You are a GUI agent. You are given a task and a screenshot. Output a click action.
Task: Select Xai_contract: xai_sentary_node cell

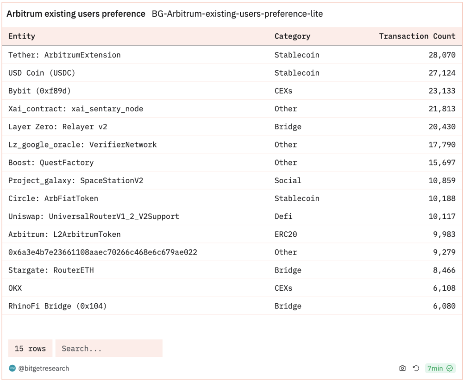[75, 108]
